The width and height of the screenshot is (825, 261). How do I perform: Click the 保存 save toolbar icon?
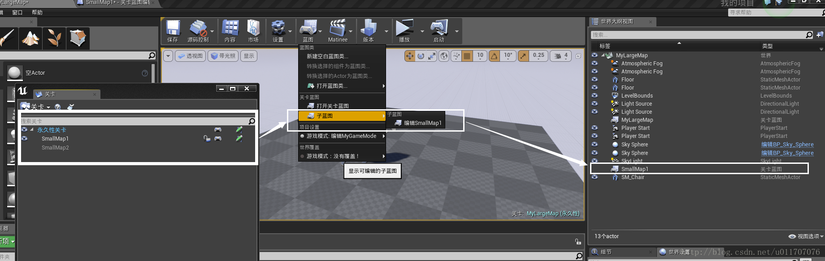[x=173, y=28]
